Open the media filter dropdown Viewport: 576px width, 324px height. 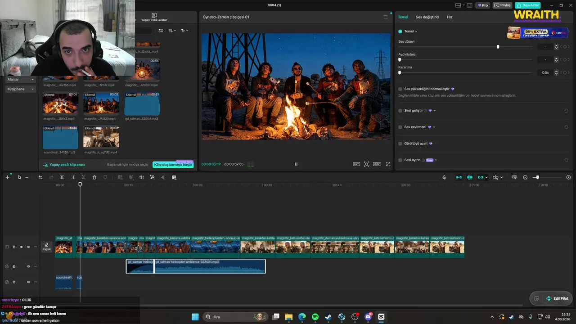coord(184,31)
